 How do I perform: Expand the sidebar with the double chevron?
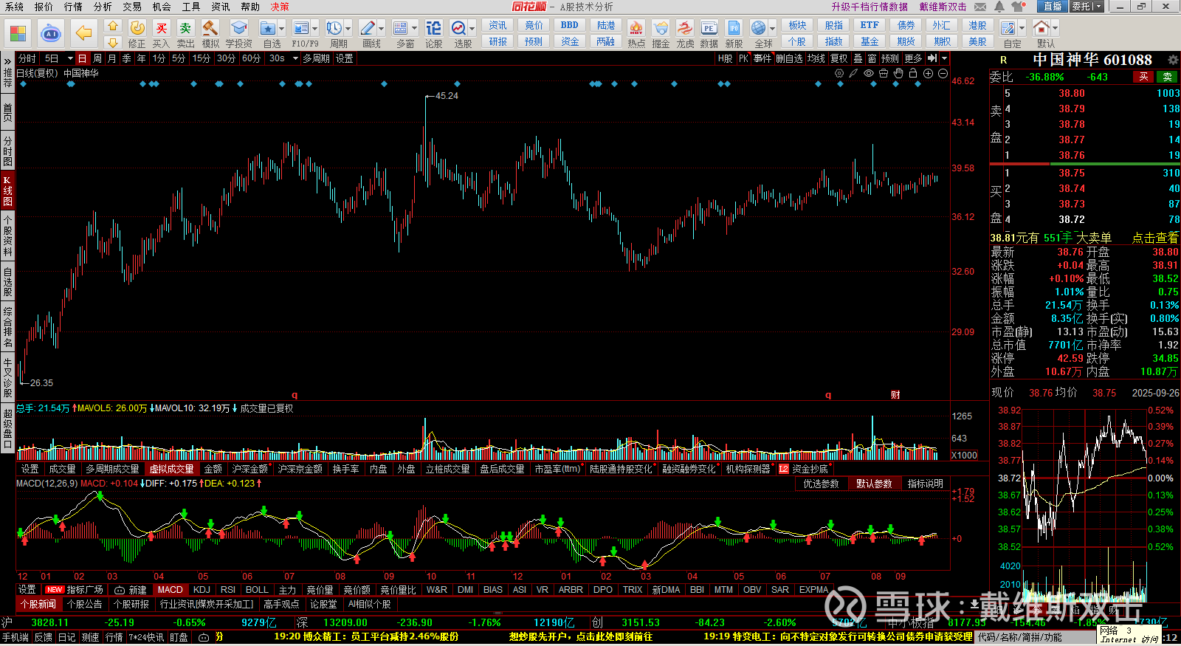[7, 61]
